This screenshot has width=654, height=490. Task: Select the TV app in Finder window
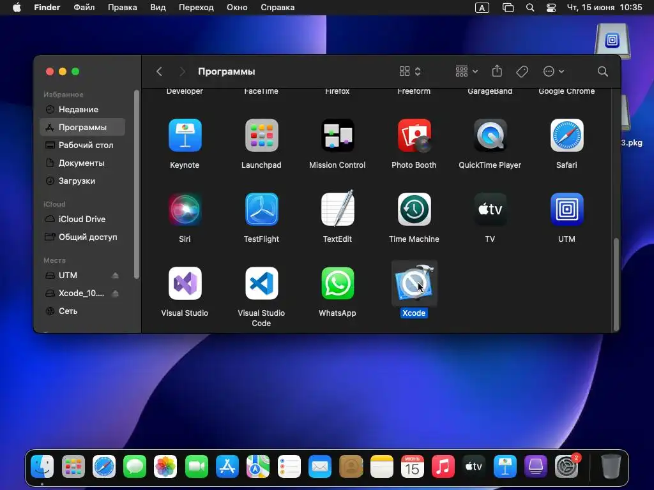click(490, 209)
